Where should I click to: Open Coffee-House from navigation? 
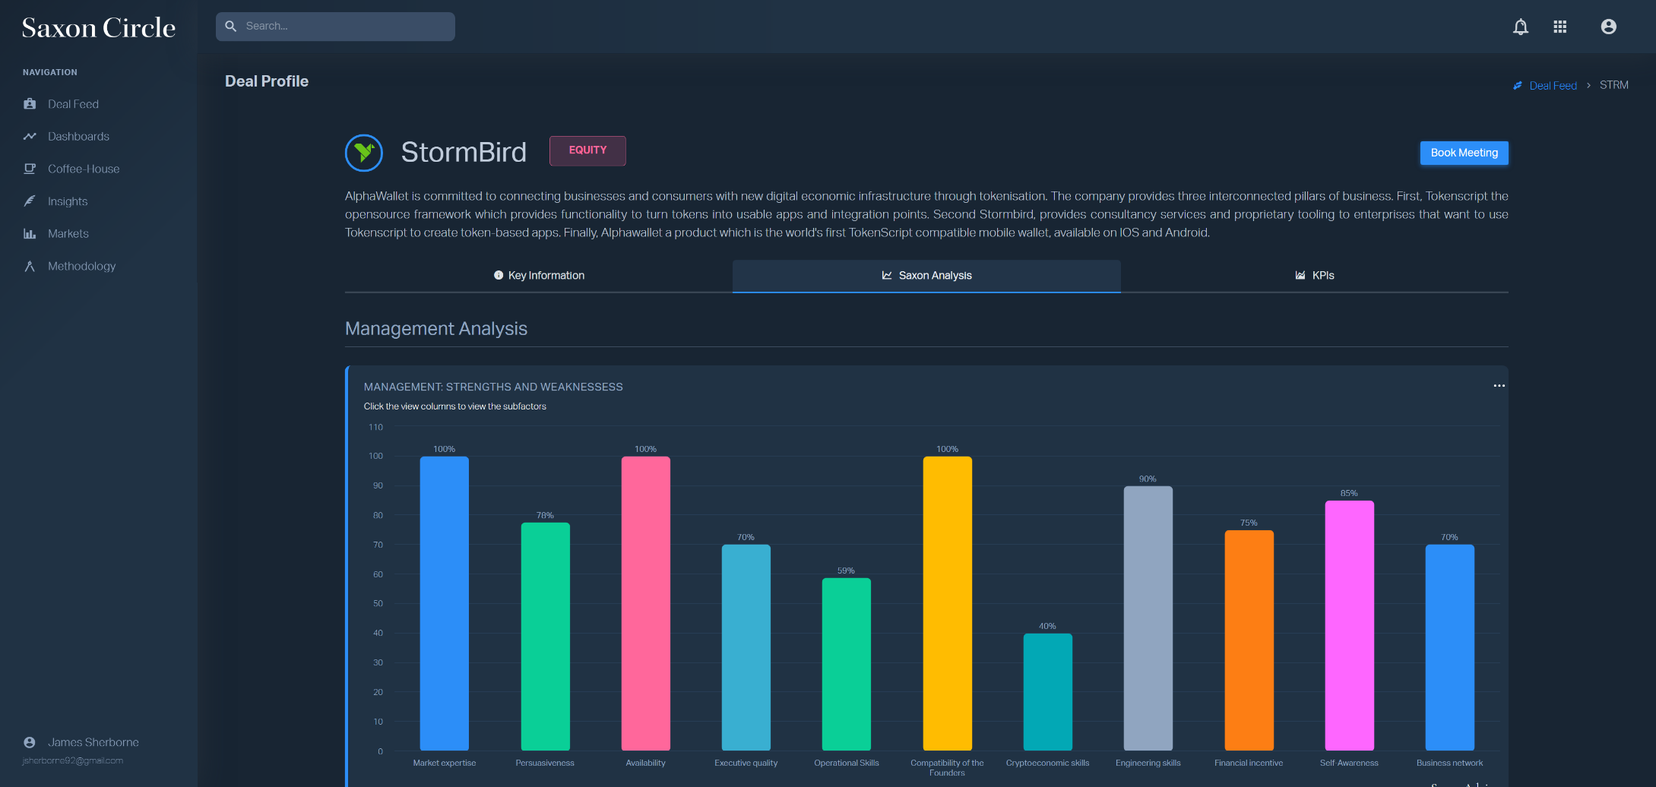pos(84,169)
